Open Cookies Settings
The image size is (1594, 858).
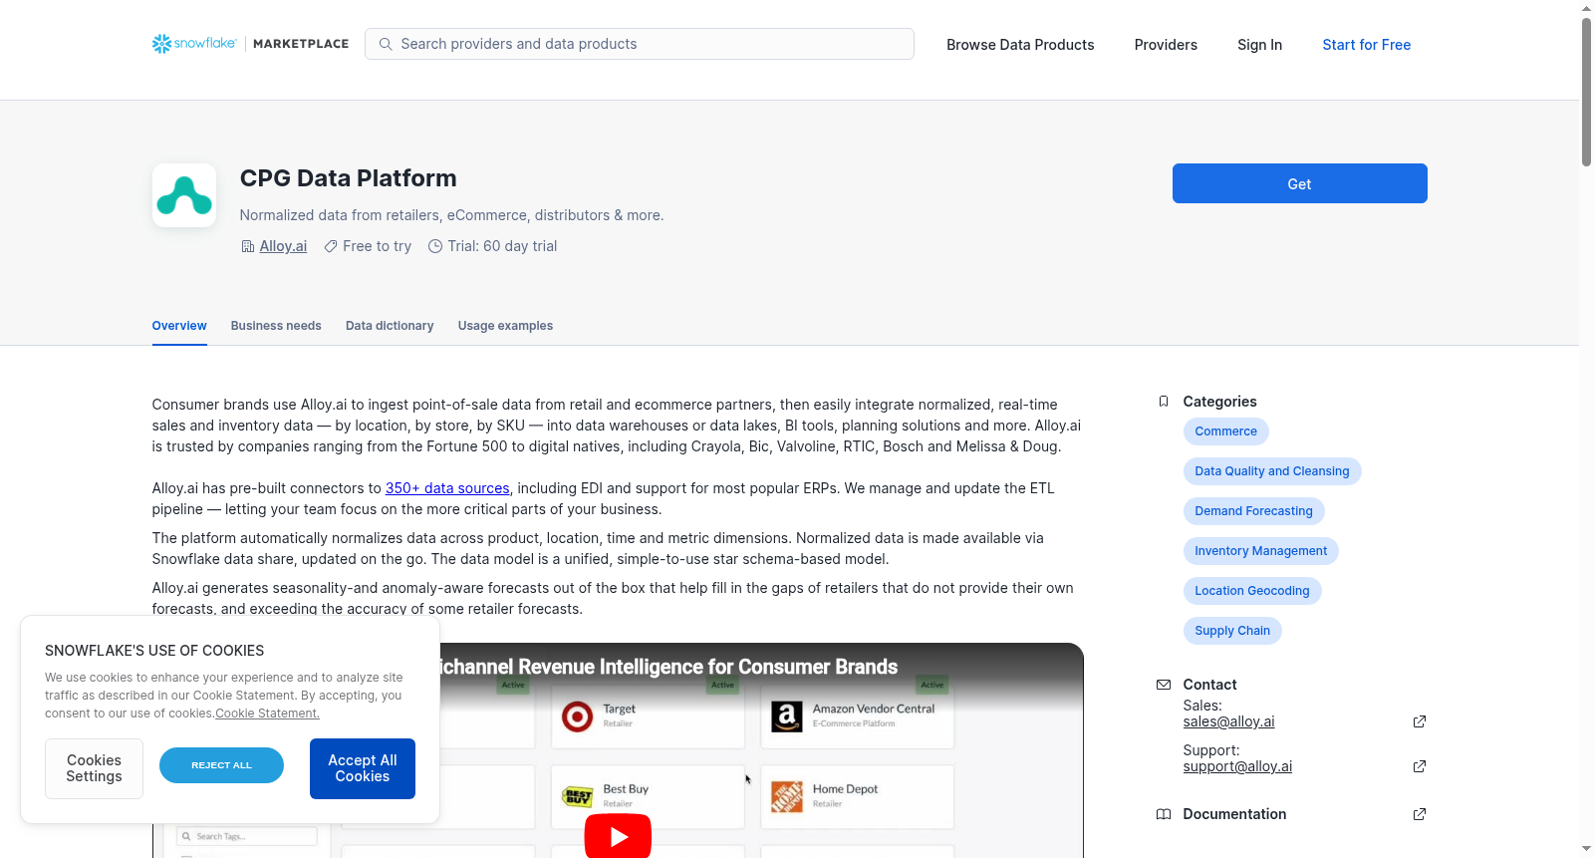[94, 768]
